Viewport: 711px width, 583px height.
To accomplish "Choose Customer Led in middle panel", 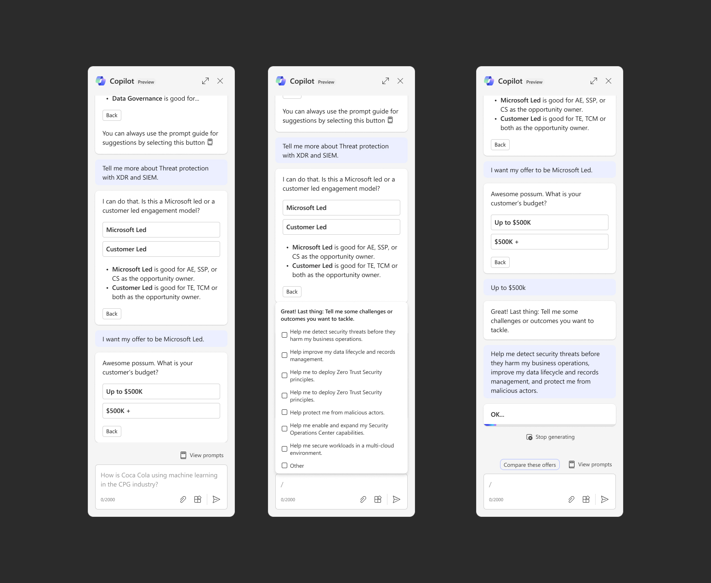I will 341,227.
